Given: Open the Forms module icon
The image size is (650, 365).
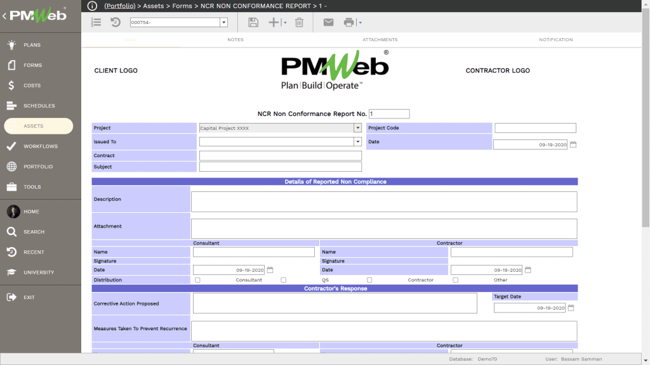Looking at the screenshot, I should pyautogui.click(x=11, y=65).
